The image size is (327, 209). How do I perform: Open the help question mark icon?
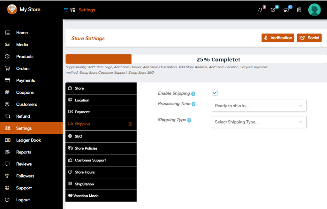273,10
